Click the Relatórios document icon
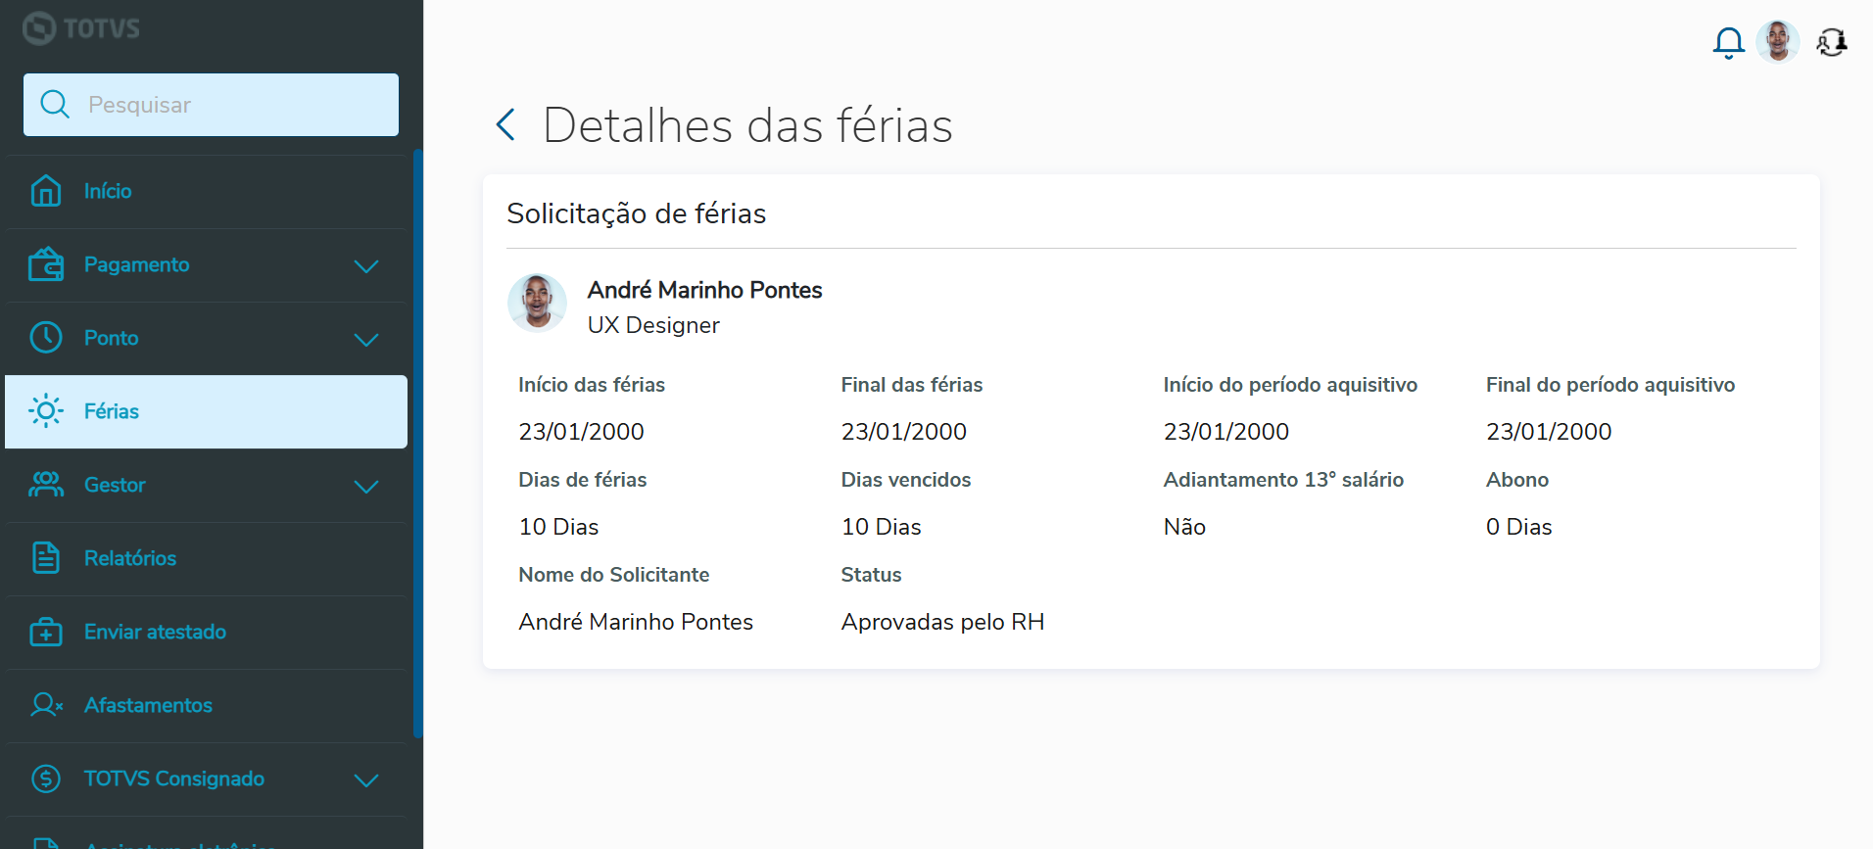This screenshot has width=1873, height=849. pos(46,558)
